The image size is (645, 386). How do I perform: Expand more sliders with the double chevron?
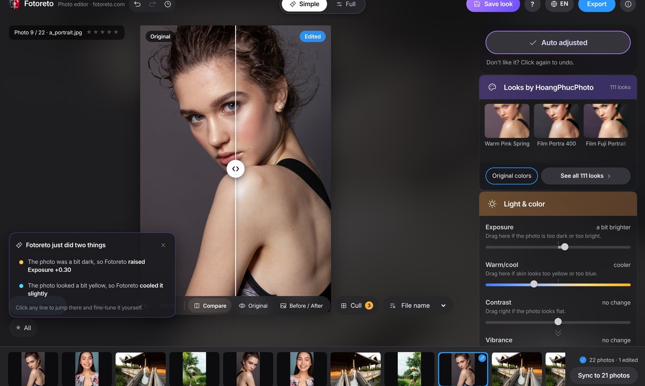click(x=558, y=333)
